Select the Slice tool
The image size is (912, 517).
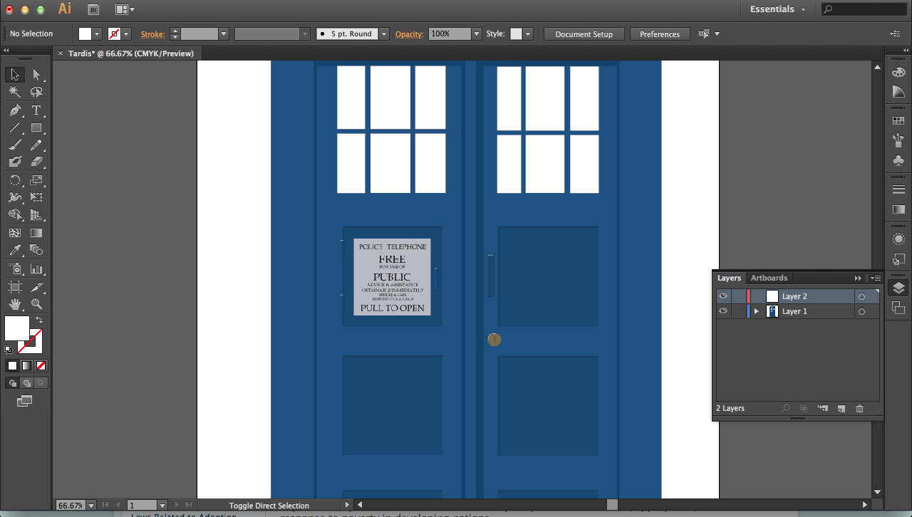click(36, 287)
